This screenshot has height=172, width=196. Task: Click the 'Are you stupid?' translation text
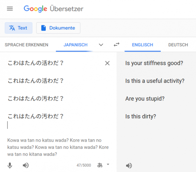tap(145, 99)
